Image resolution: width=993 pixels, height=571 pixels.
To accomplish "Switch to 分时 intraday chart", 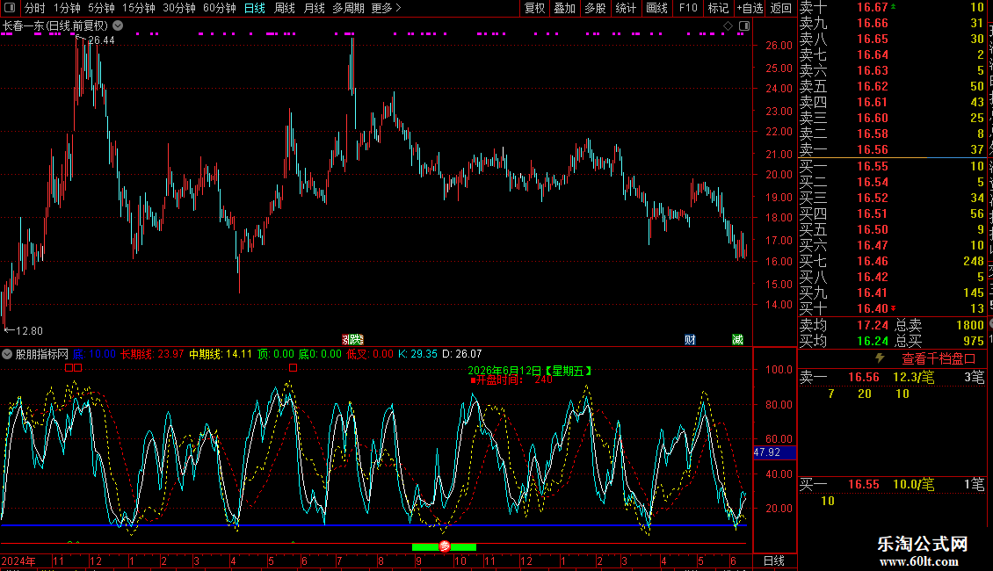I will (x=35, y=8).
